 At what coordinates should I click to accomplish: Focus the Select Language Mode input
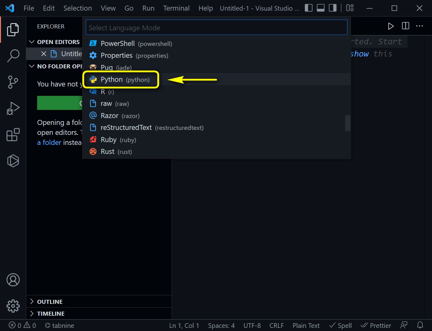(217, 27)
